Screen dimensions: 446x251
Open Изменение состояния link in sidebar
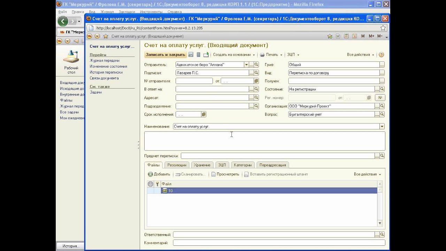pos(108,66)
